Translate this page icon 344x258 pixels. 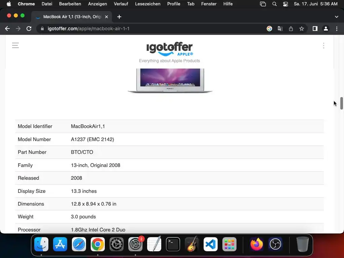[x=280, y=29]
